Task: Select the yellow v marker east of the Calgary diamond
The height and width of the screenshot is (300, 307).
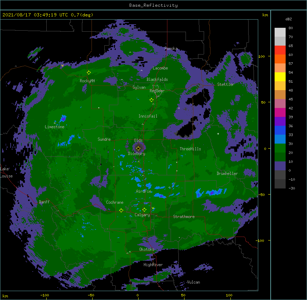Action: [153, 208]
